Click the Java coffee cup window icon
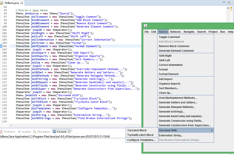Viewport: 234px width, 155px height. pos(145,26)
